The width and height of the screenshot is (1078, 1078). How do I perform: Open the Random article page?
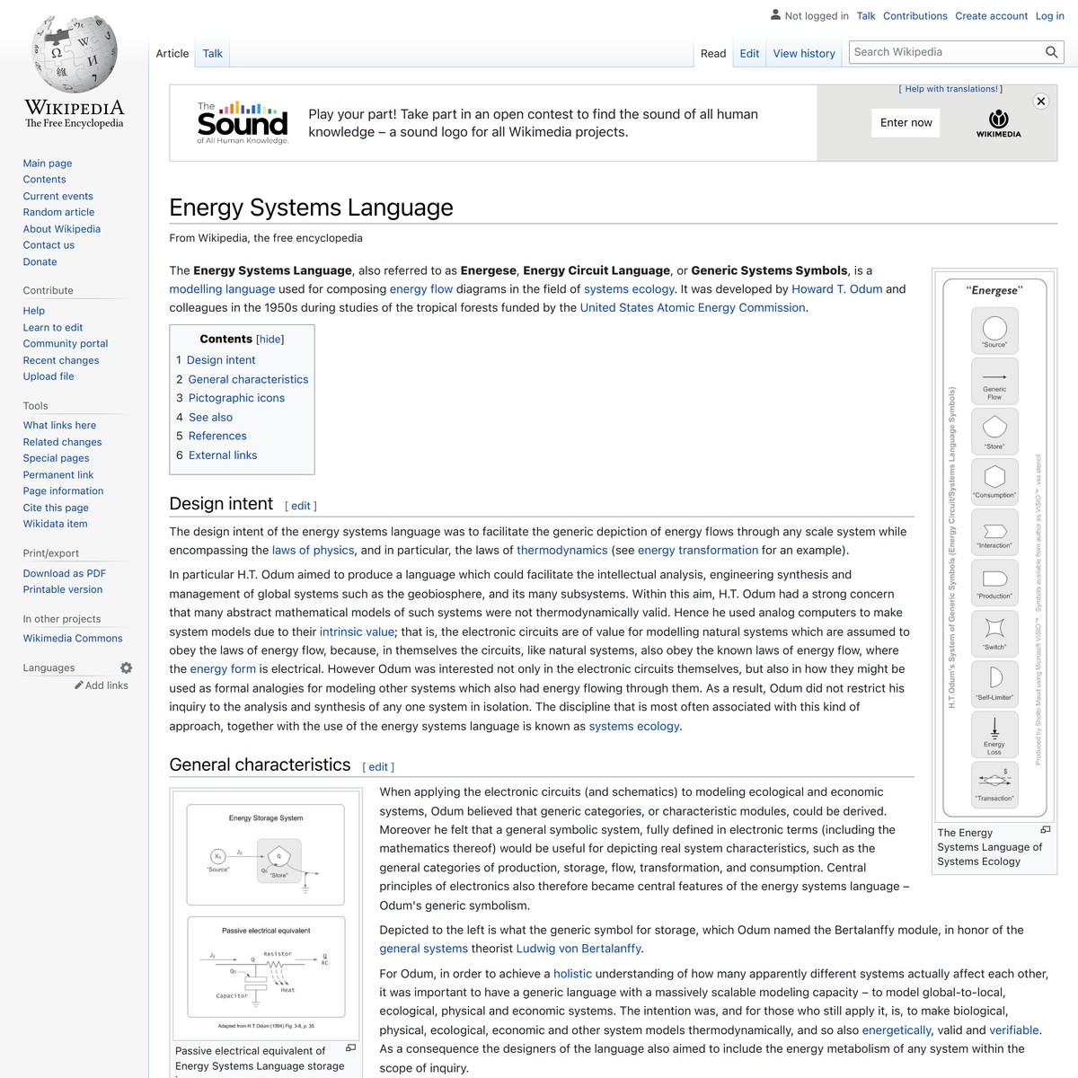pos(58,211)
